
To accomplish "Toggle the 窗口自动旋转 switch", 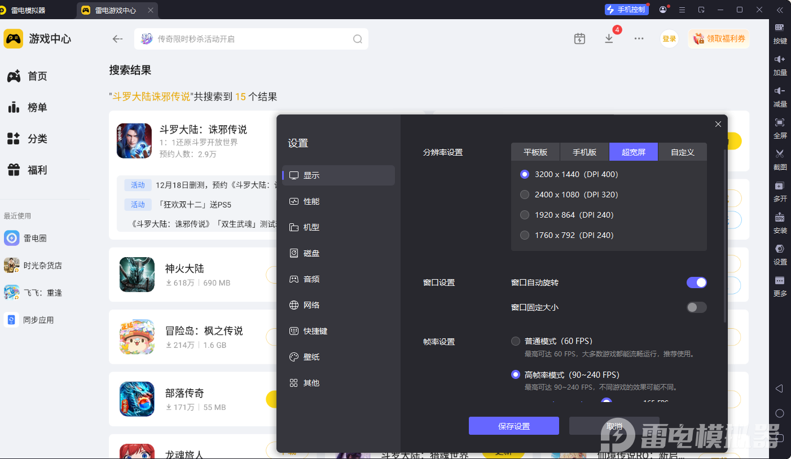I will pos(696,283).
